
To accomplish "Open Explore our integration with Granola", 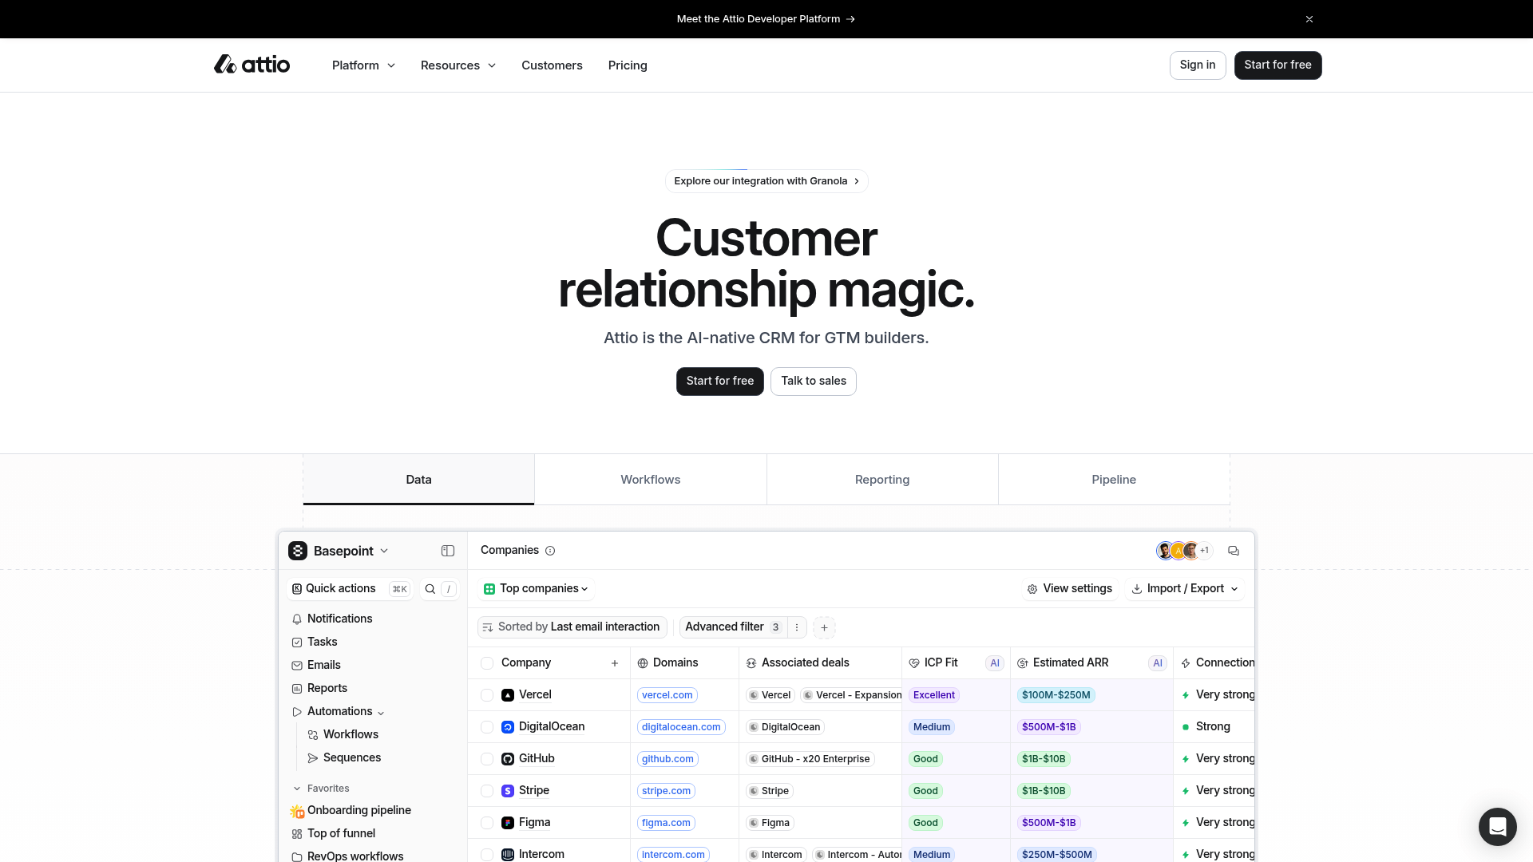I will (766, 181).
